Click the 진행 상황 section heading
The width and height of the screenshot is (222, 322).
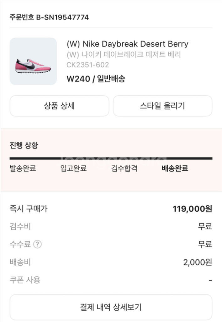click(x=24, y=145)
